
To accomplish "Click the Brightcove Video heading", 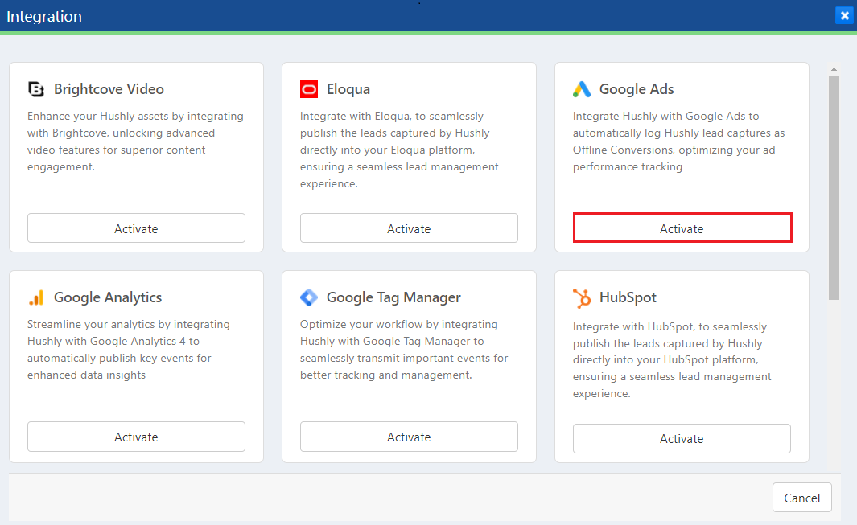I will click(109, 89).
